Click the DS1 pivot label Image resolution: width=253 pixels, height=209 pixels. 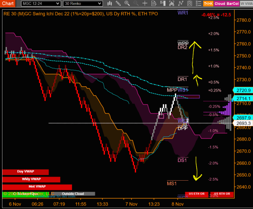[182, 160]
